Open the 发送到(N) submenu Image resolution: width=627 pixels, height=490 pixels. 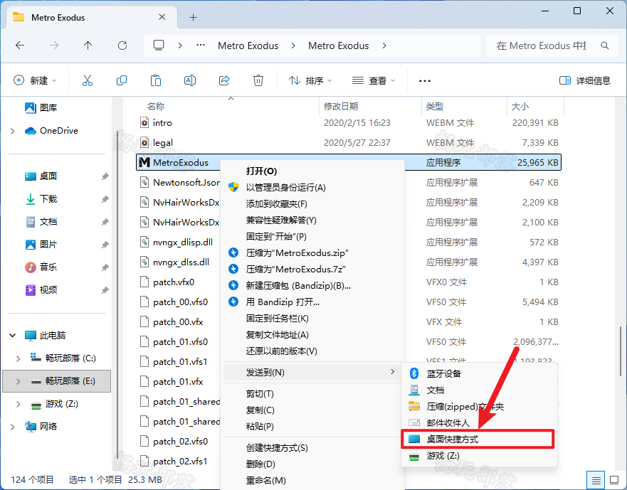pos(312,372)
